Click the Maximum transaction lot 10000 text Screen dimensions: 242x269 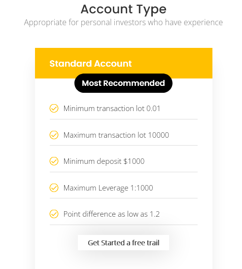pos(116,135)
